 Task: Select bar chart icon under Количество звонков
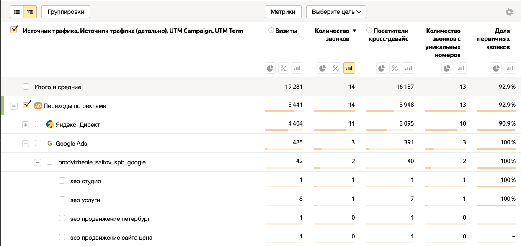[x=349, y=68]
